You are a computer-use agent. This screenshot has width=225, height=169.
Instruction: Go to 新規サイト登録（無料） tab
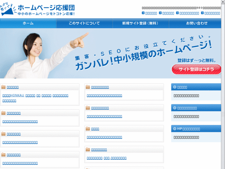(x=141, y=23)
